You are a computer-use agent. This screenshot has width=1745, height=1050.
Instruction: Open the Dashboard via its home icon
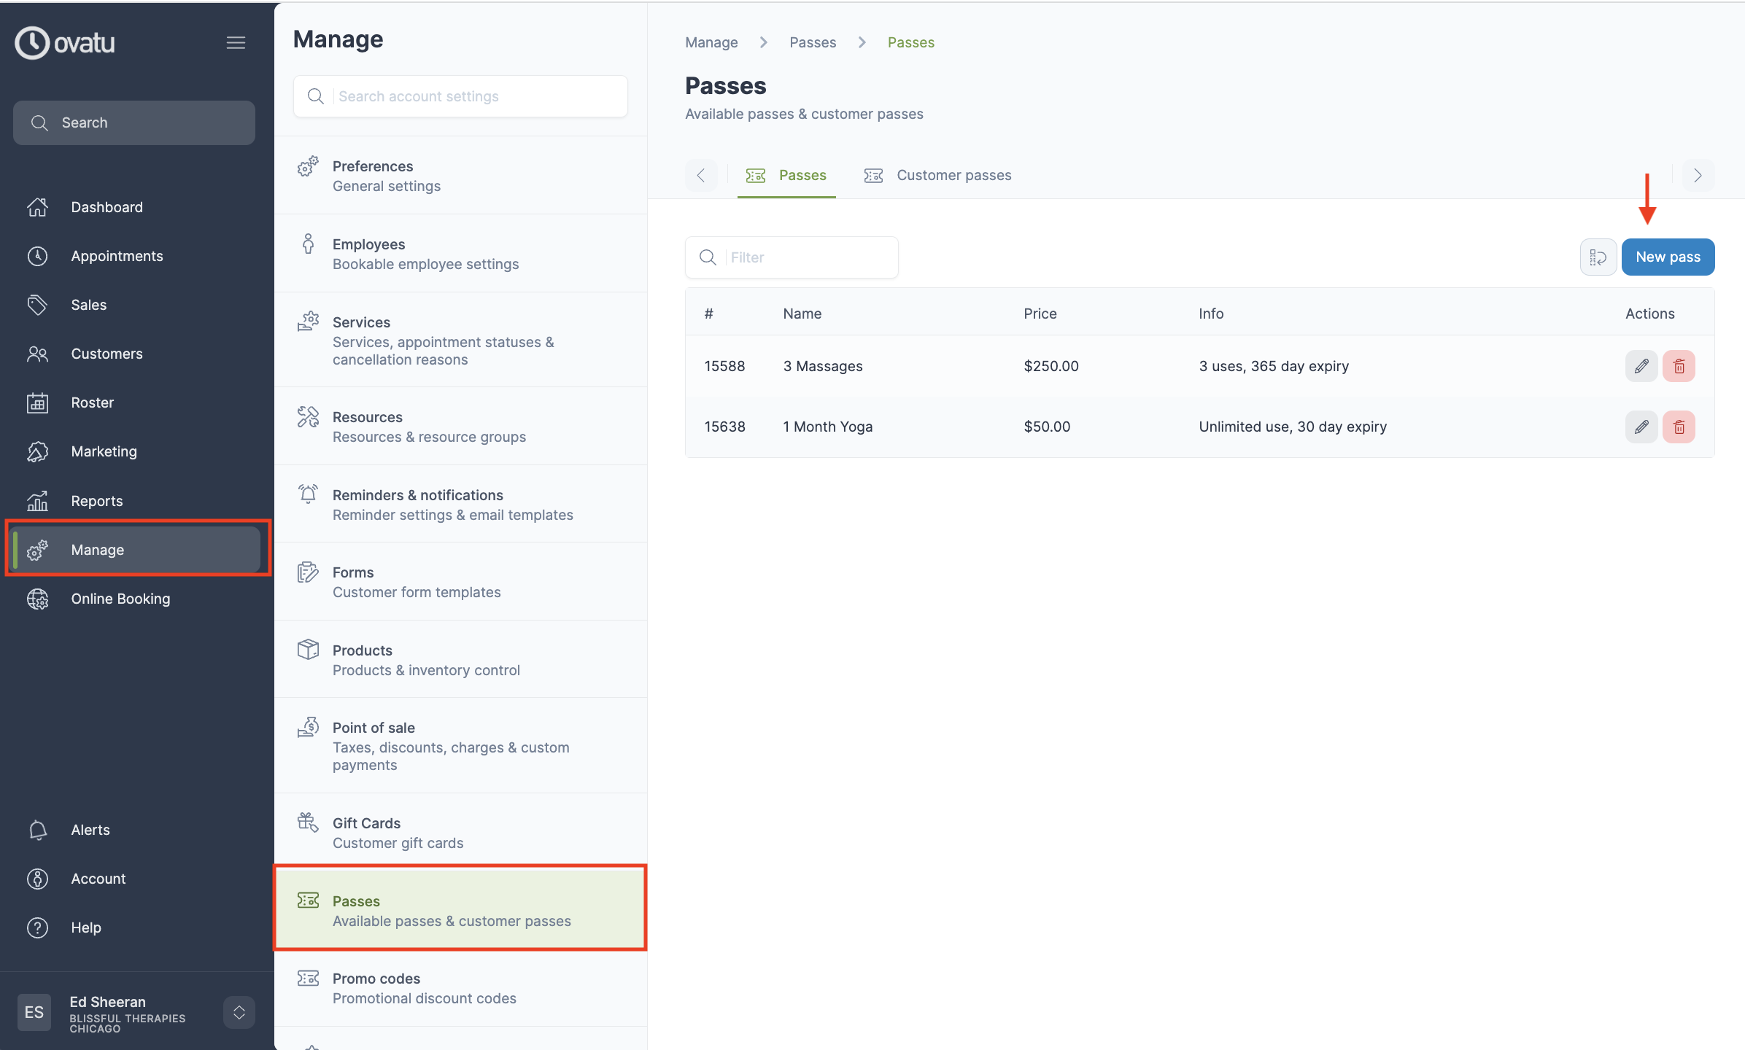(x=37, y=207)
